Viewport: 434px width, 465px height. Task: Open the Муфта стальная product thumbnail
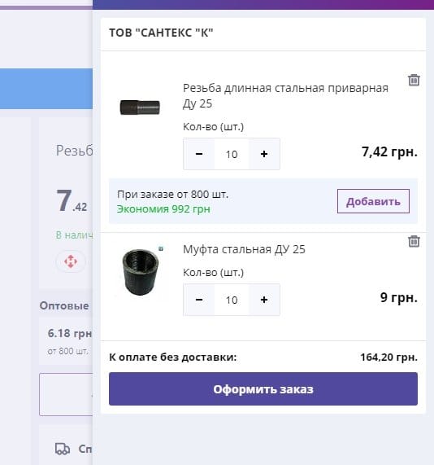[x=141, y=272]
